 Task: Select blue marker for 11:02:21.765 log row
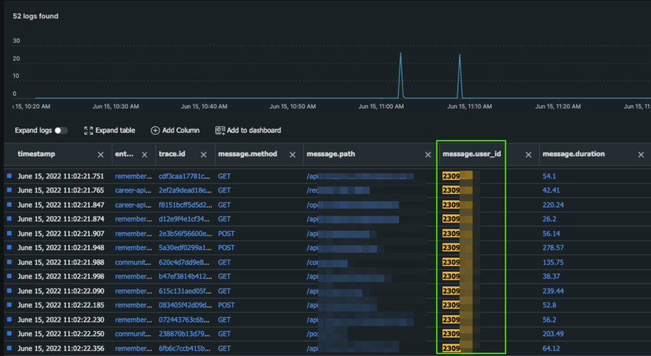tap(9, 190)
